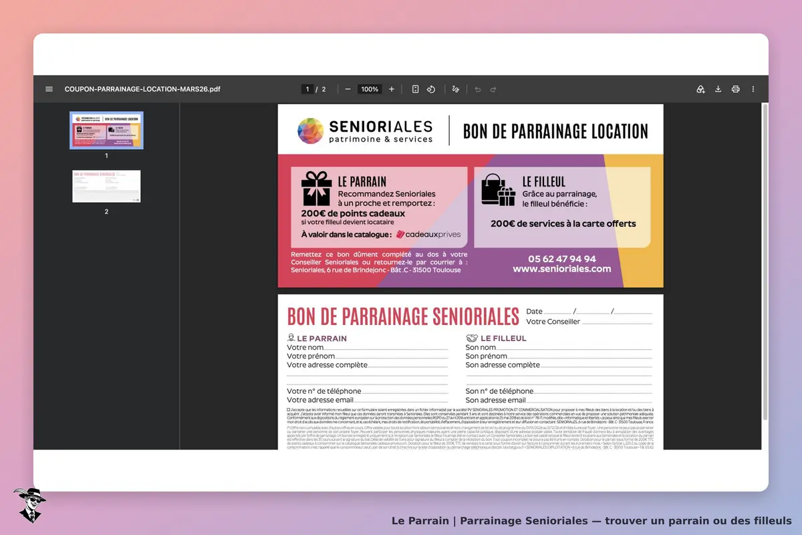Screen dimensions: 802x535
Task: Click the 'Date' field label
Action: pos(534,311)
